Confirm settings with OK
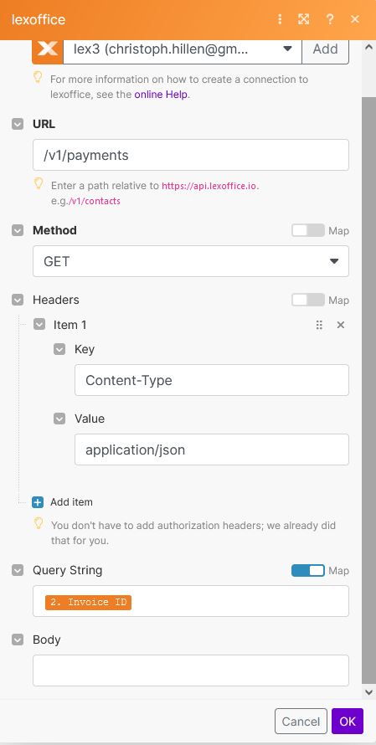Viewport: 376px width, 745px height. point(348,722)
